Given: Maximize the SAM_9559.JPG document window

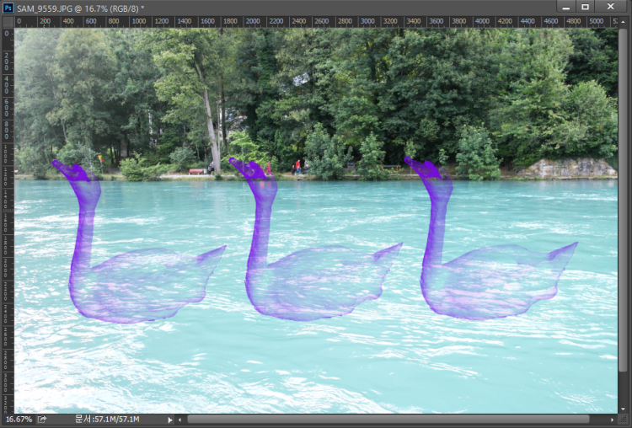Looking at the screenshot, I should click(x=586, y=7).
